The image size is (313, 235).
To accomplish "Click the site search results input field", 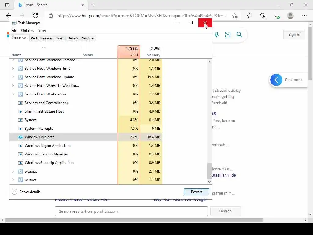I will pos(131,211).
